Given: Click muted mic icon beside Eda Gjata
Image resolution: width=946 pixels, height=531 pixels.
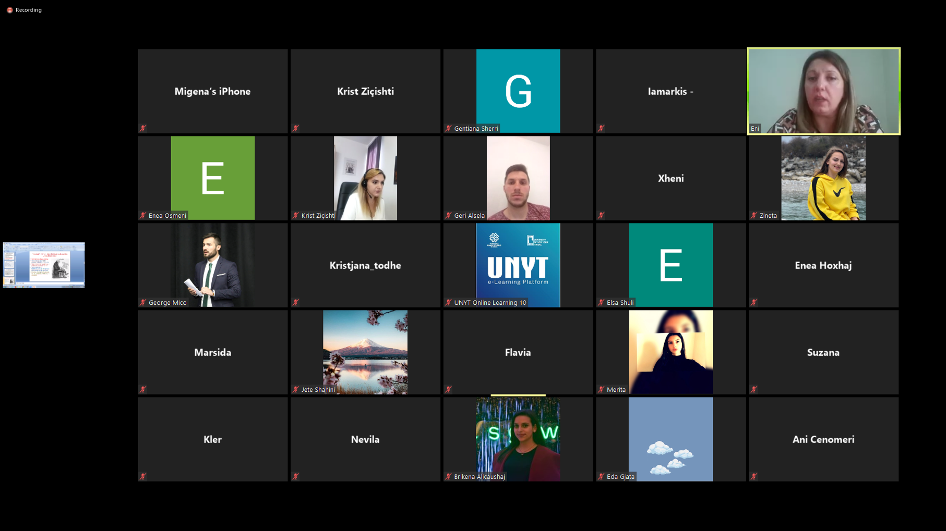Looking at the screenshot, I should [601, 476].
